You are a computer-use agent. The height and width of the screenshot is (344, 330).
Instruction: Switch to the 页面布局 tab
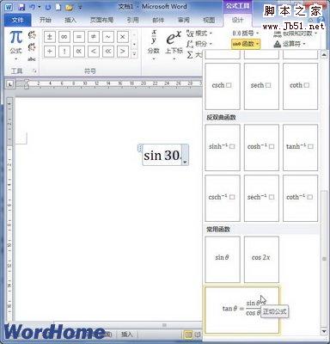pos(101,20)
